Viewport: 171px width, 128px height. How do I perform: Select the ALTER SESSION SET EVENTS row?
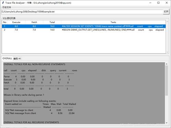pos(84,26)
